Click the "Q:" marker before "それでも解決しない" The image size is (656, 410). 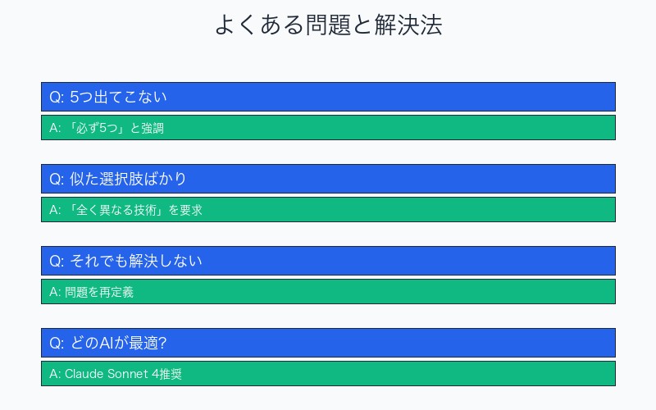[57, 261]
